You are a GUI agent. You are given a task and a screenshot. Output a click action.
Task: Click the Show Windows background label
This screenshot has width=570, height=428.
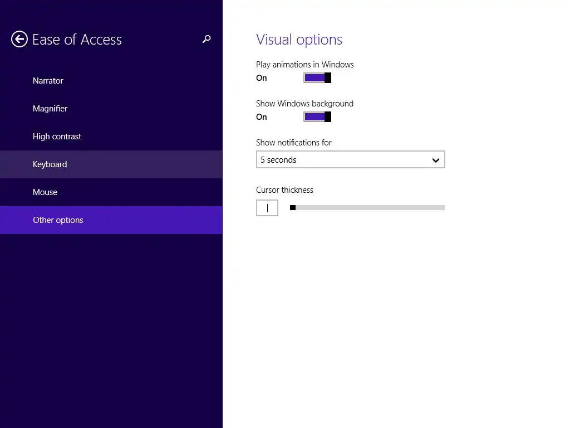click(x=304, y=104)
